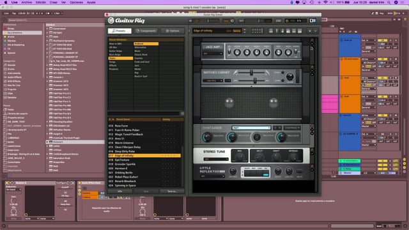Toggle the first track activator in Live mixer

[383, 40]
